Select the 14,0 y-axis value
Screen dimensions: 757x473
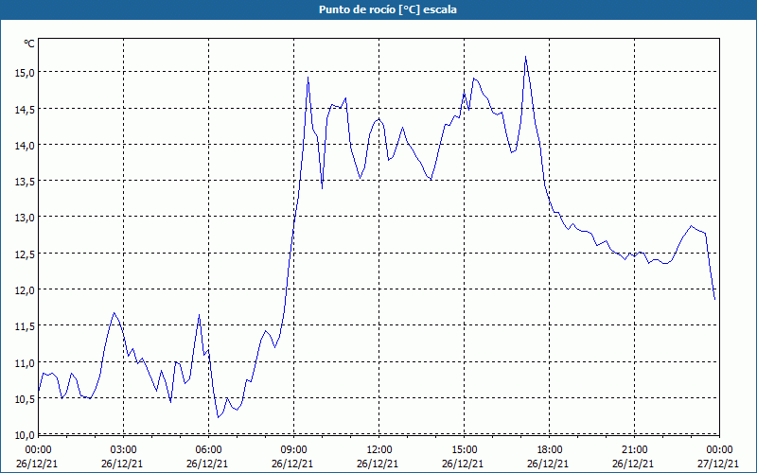pyautogui.click(x=26, y=146)
